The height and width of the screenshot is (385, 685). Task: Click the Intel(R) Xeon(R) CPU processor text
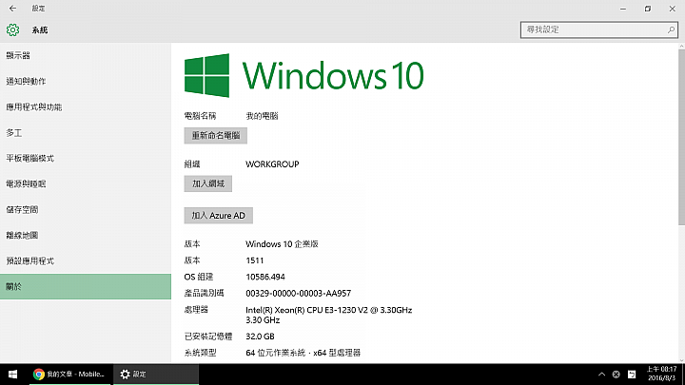point(329,315)
